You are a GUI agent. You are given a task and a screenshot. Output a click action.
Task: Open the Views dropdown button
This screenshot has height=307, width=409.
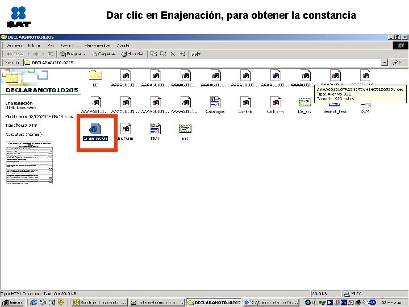click(196, 54)
